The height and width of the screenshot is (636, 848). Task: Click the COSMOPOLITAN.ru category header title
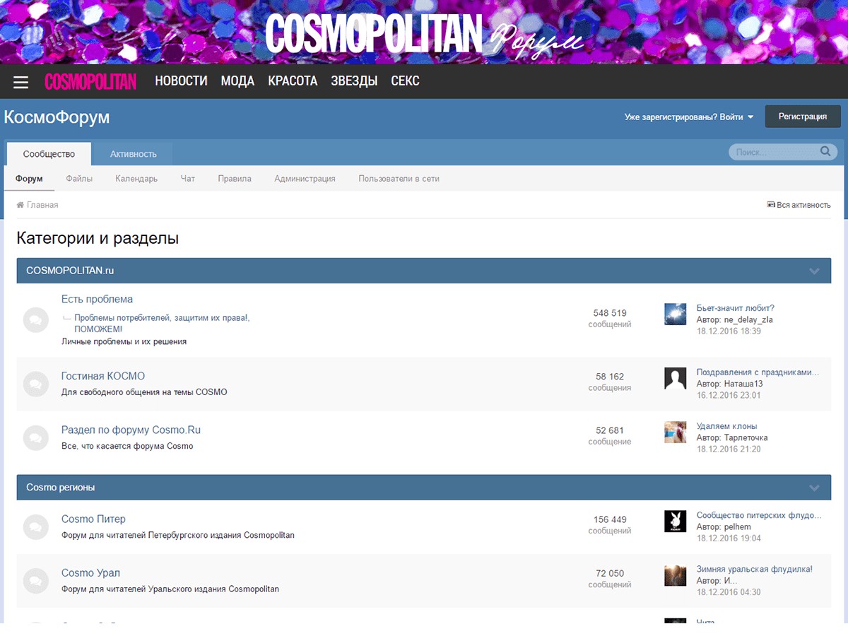pos(70,271)
